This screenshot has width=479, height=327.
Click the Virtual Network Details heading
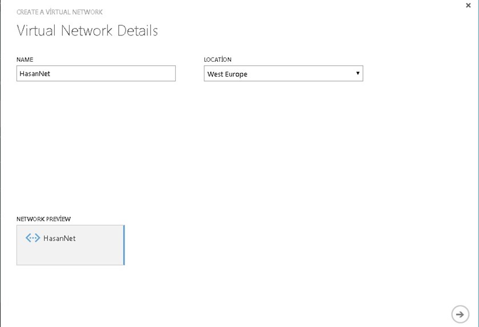[x=87, y=31]
